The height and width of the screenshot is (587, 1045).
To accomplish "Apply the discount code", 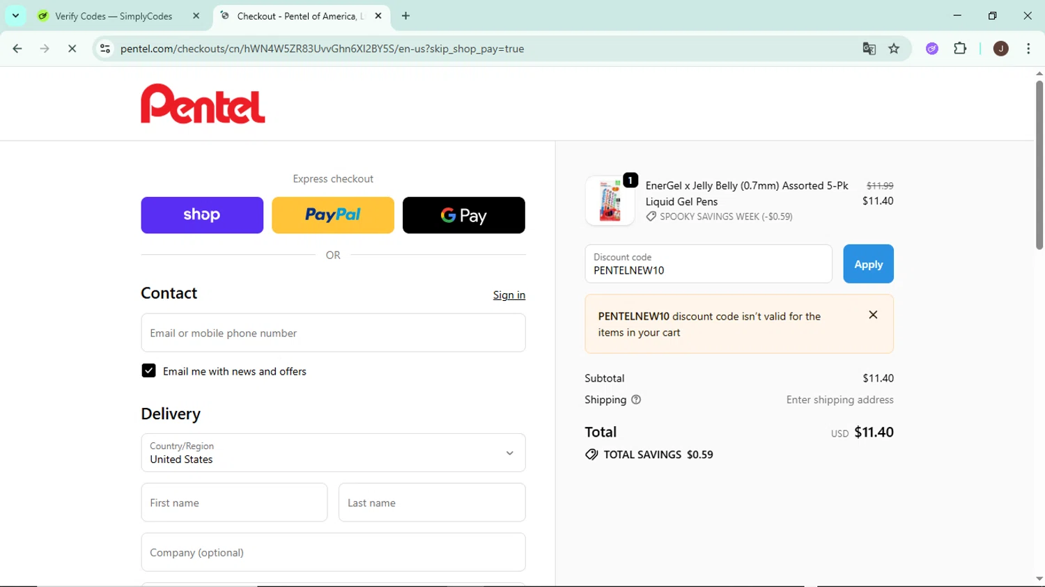I will pos(868,264).
